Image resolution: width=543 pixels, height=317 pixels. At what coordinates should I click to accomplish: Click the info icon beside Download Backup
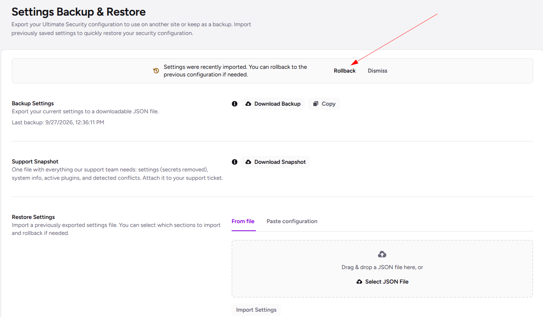[235, 104]
